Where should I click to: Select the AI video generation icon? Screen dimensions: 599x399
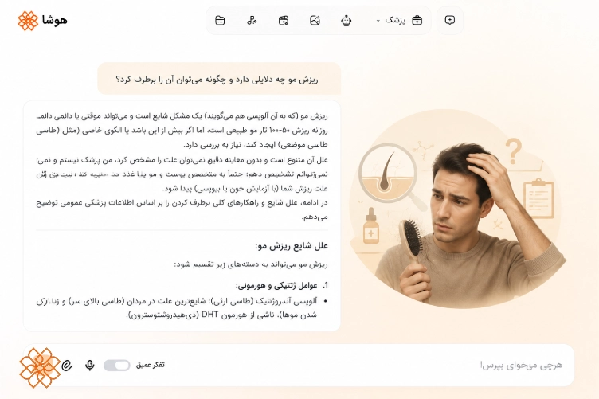point(283,20)
